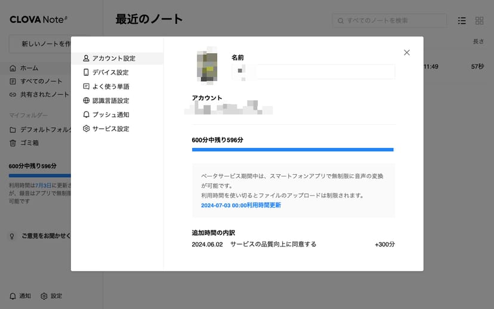Click the blue usage time progress bar

(x=292, y=150)
